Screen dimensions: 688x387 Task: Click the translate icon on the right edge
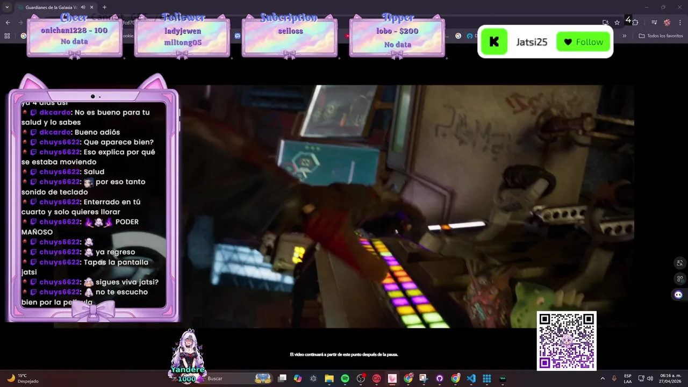(x=679, y=263)
